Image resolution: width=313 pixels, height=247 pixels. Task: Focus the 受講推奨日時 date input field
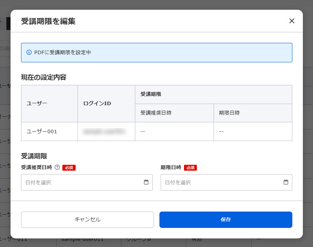pyautogui.click(x=82, y=182)
